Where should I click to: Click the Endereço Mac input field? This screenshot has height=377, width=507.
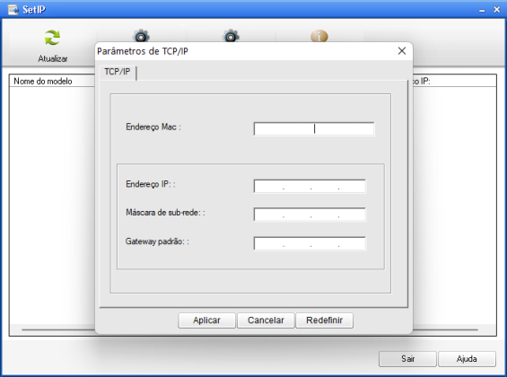tap(314, 129)
